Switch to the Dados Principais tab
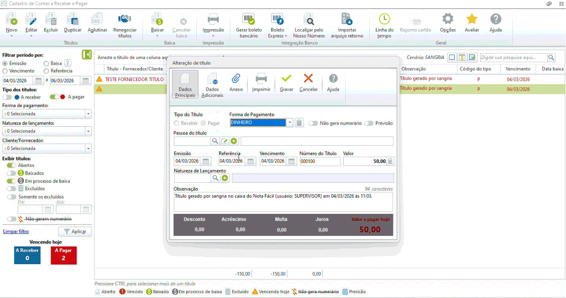Viewport: 566px width, 298px height. (185, 85)
